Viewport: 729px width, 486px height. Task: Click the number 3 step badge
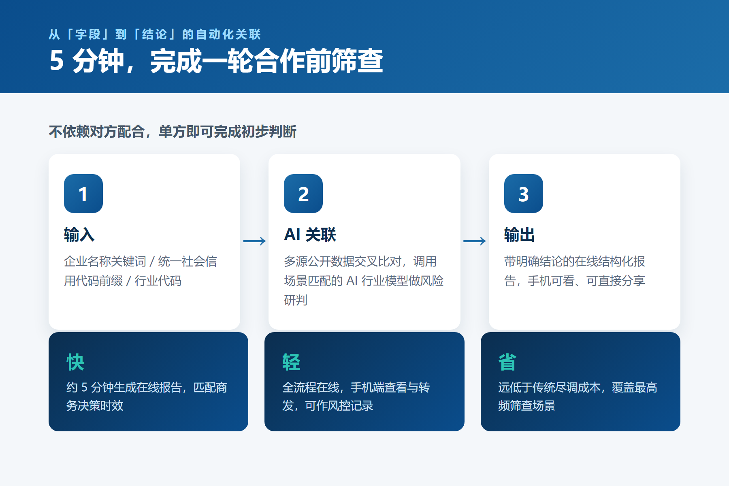tap(524, 194)
